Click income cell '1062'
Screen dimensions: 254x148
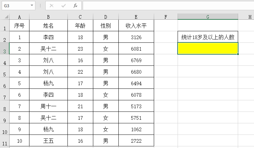point(136,129)
